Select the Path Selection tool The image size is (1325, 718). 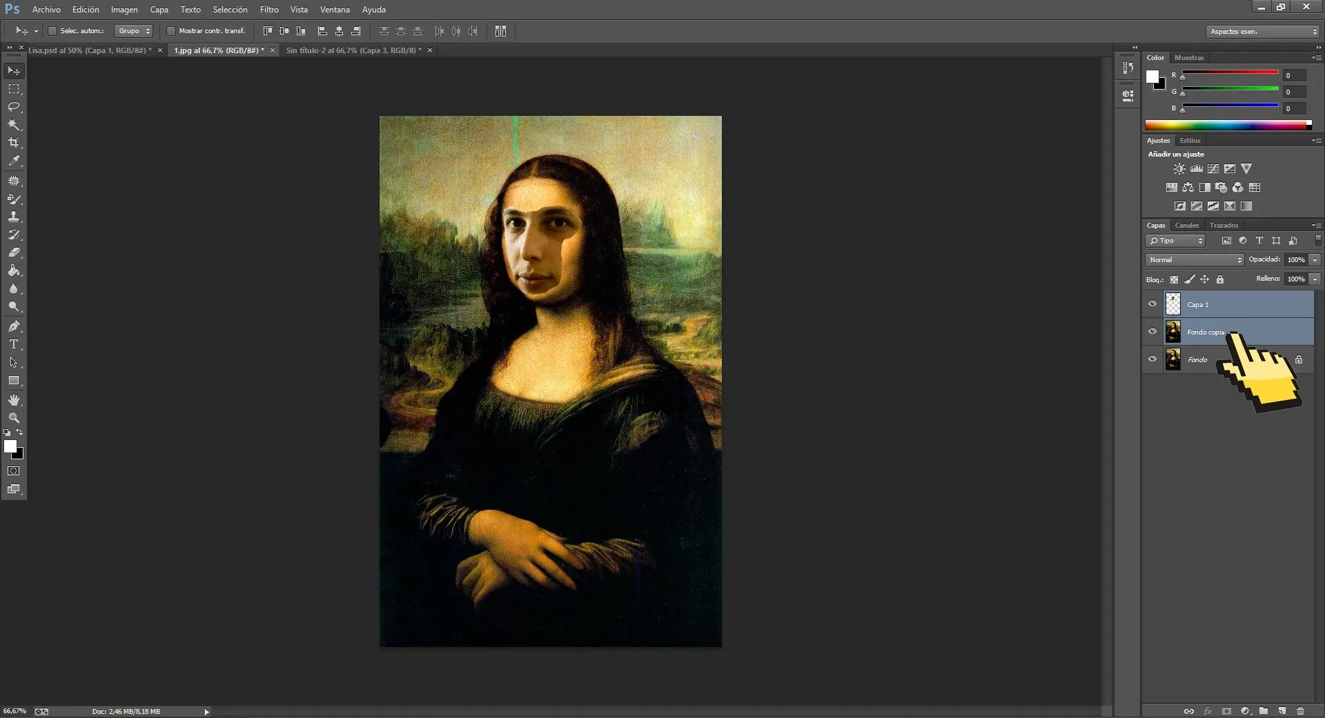tap(14, 362)
